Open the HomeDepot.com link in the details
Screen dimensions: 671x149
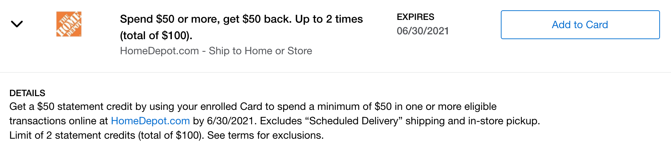coord(150,121)
